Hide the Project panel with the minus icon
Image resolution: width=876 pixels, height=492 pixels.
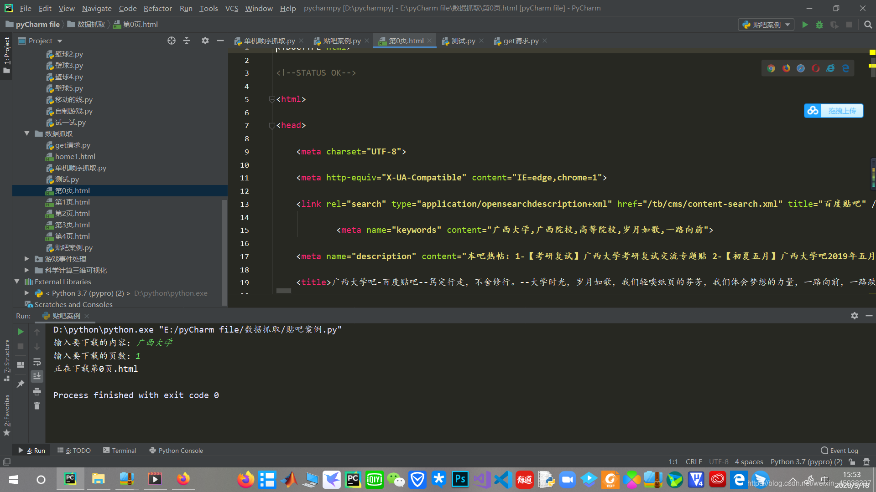point(220,41)
